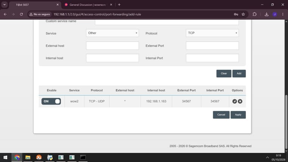Viewport: 288px width, 162px height.
Task: Open the Windows Start menu
Action: pos(5,157)
